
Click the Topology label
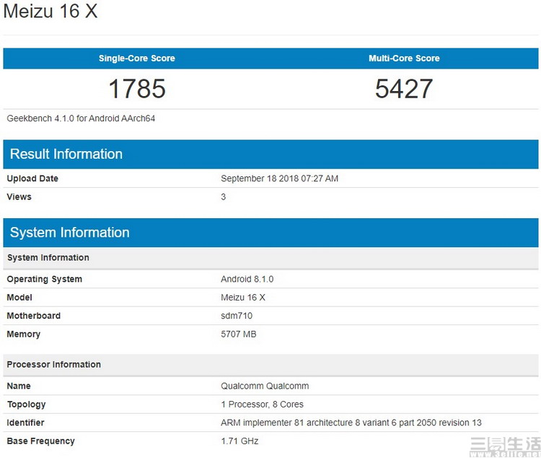tap(26, 405)
